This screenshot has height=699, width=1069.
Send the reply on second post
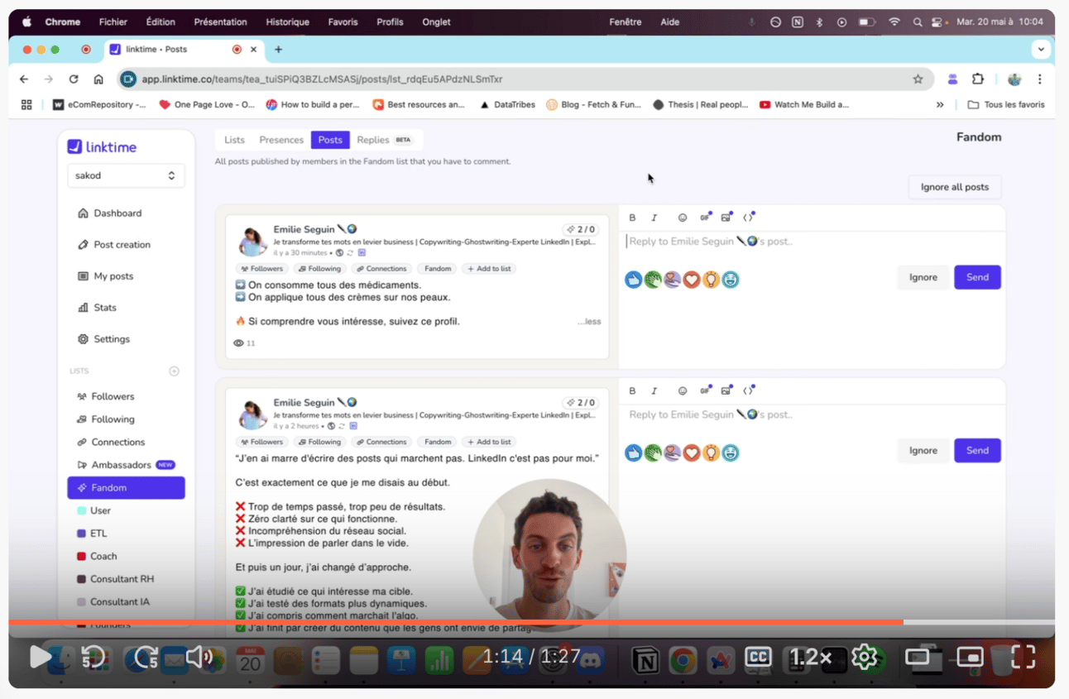[x=977, y=450]
